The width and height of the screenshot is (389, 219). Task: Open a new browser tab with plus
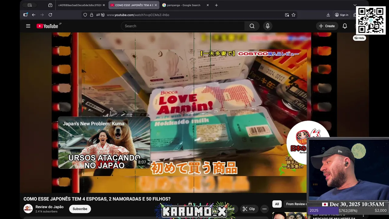[x=216, y=5]
